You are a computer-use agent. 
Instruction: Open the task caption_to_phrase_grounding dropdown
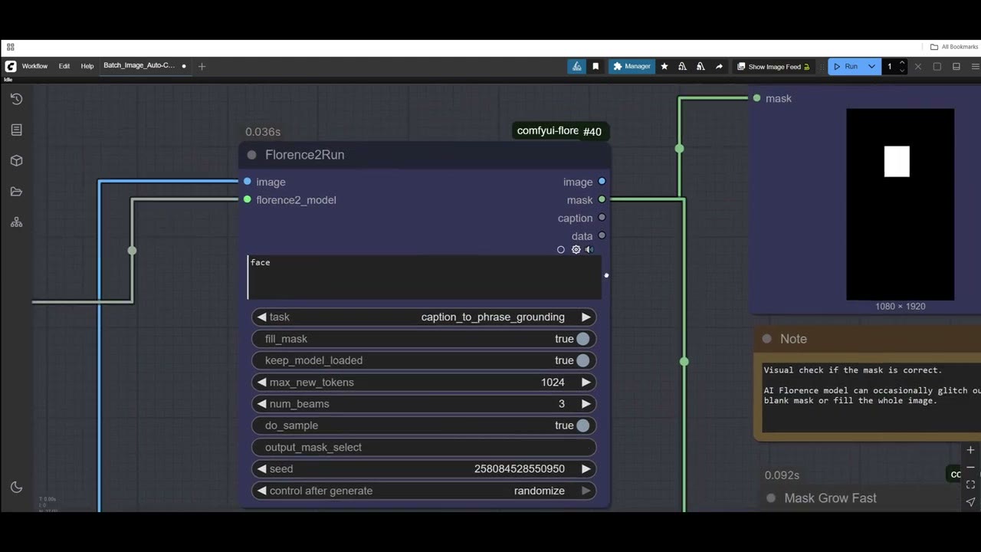pos(424,317)
